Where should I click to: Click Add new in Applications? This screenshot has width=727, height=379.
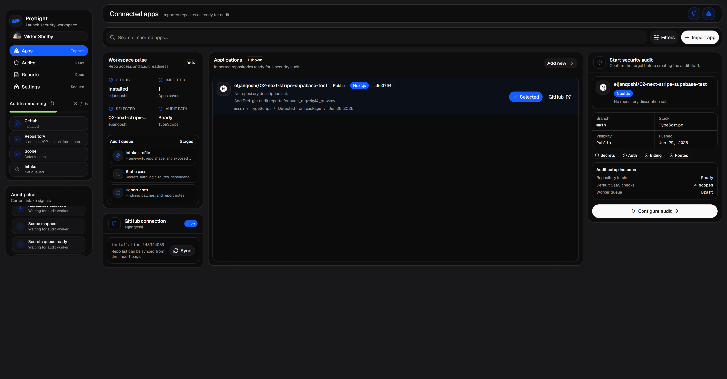[x=560, y=63]
